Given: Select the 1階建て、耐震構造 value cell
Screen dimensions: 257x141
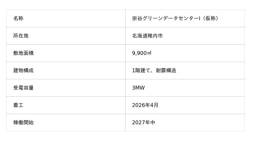Looking at the screenshot, I should [154, 70].
